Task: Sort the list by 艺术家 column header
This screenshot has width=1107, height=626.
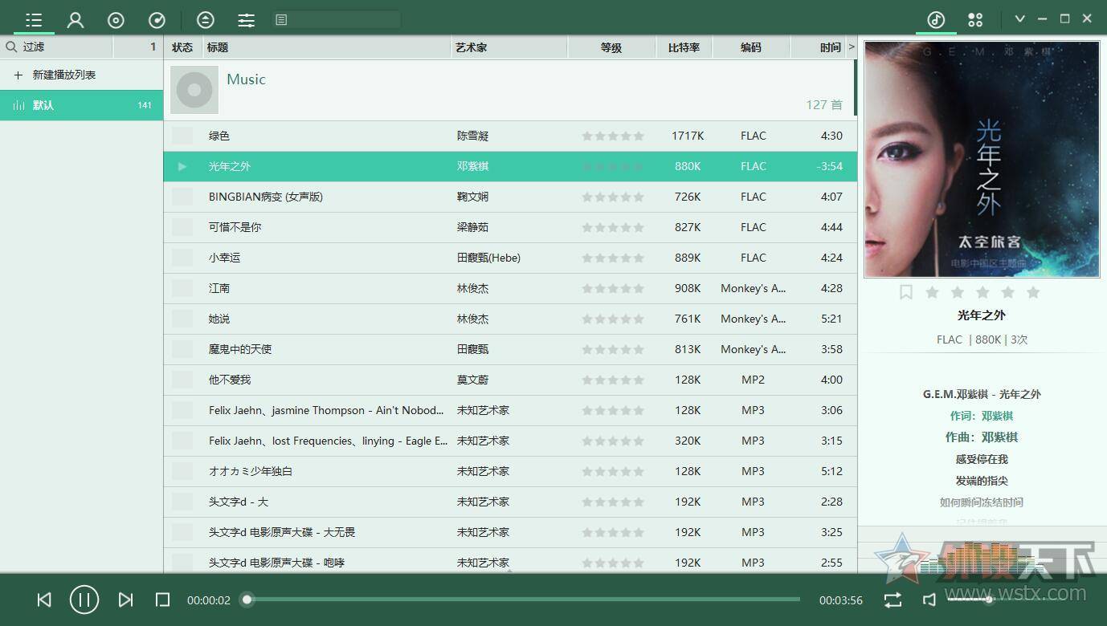Action: point(472,47)
